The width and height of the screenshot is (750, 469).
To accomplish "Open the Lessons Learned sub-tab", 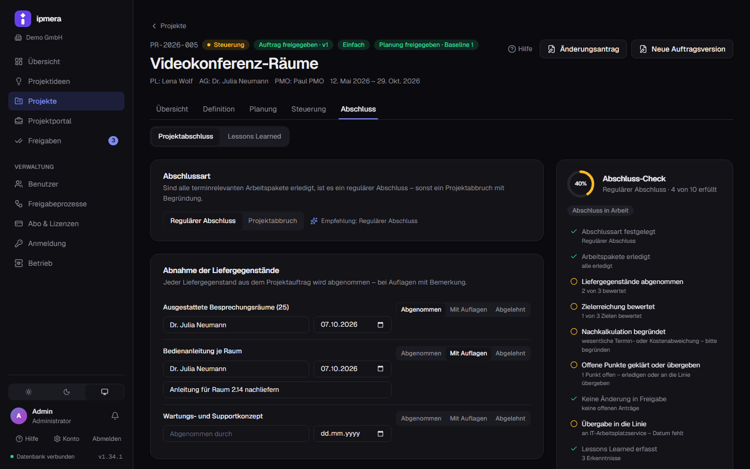I will [x=254, y=137].
